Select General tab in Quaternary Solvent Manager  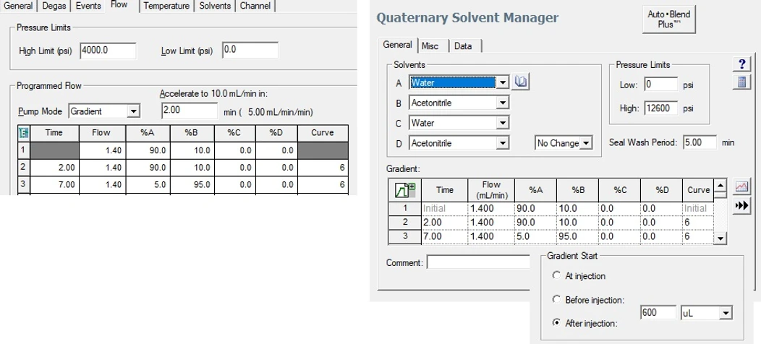pos(397,45)
